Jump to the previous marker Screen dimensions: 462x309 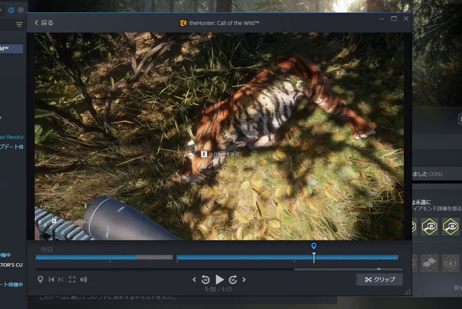[51, 280]
